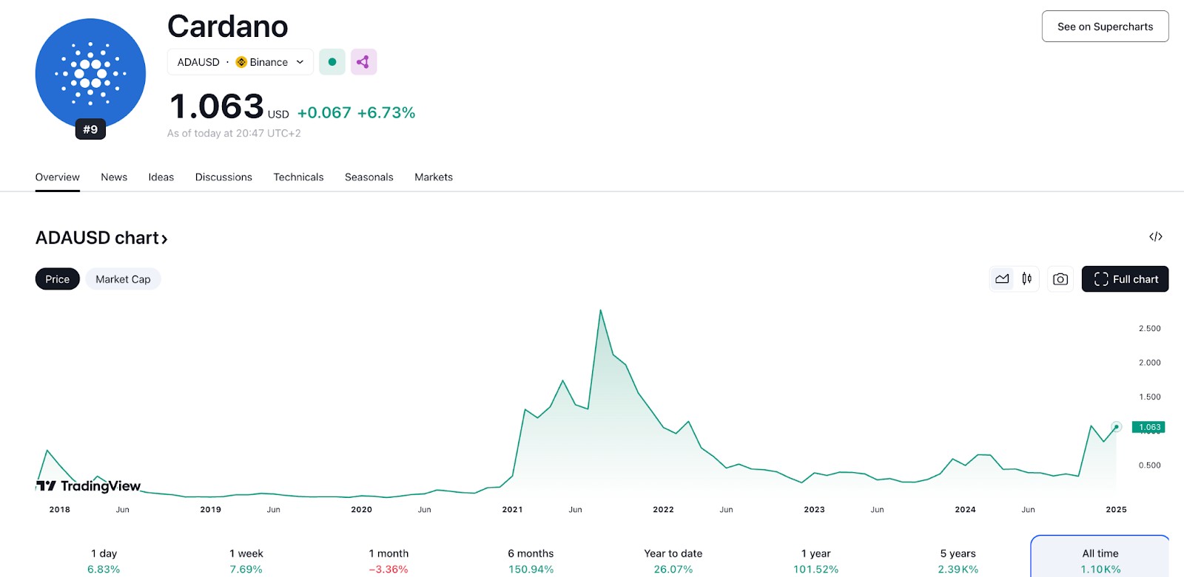Select the 1 day range

[104, 561]
